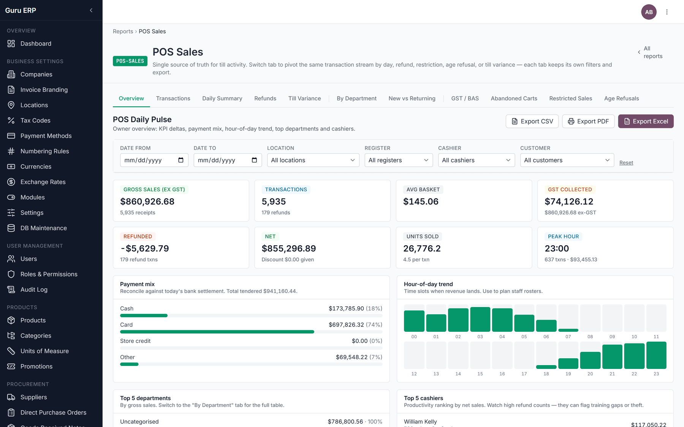This screenshot has height=427, width=684.
Task: Open the All locations dropdown
Action: [313, 160]
